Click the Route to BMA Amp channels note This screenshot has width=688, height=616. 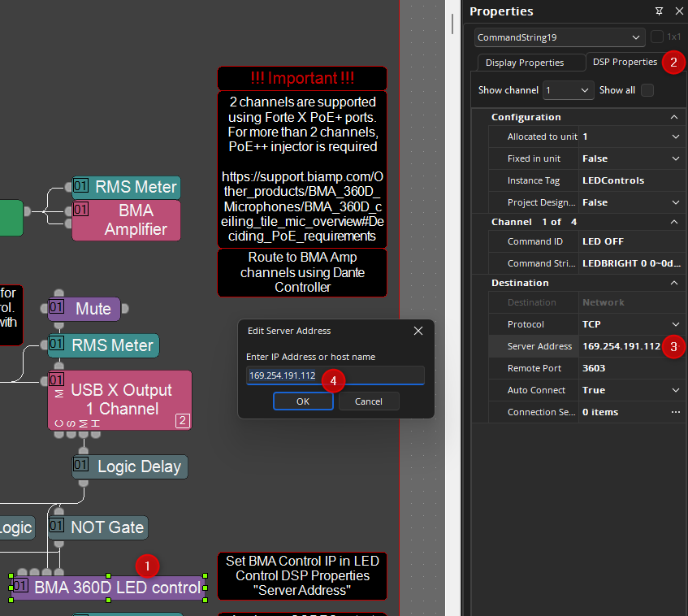pos(302,272)
